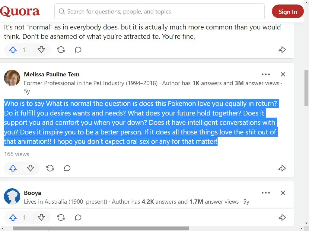
Task: Click the Sign In button
Action: pyautogui.click(x=288, y=12)
